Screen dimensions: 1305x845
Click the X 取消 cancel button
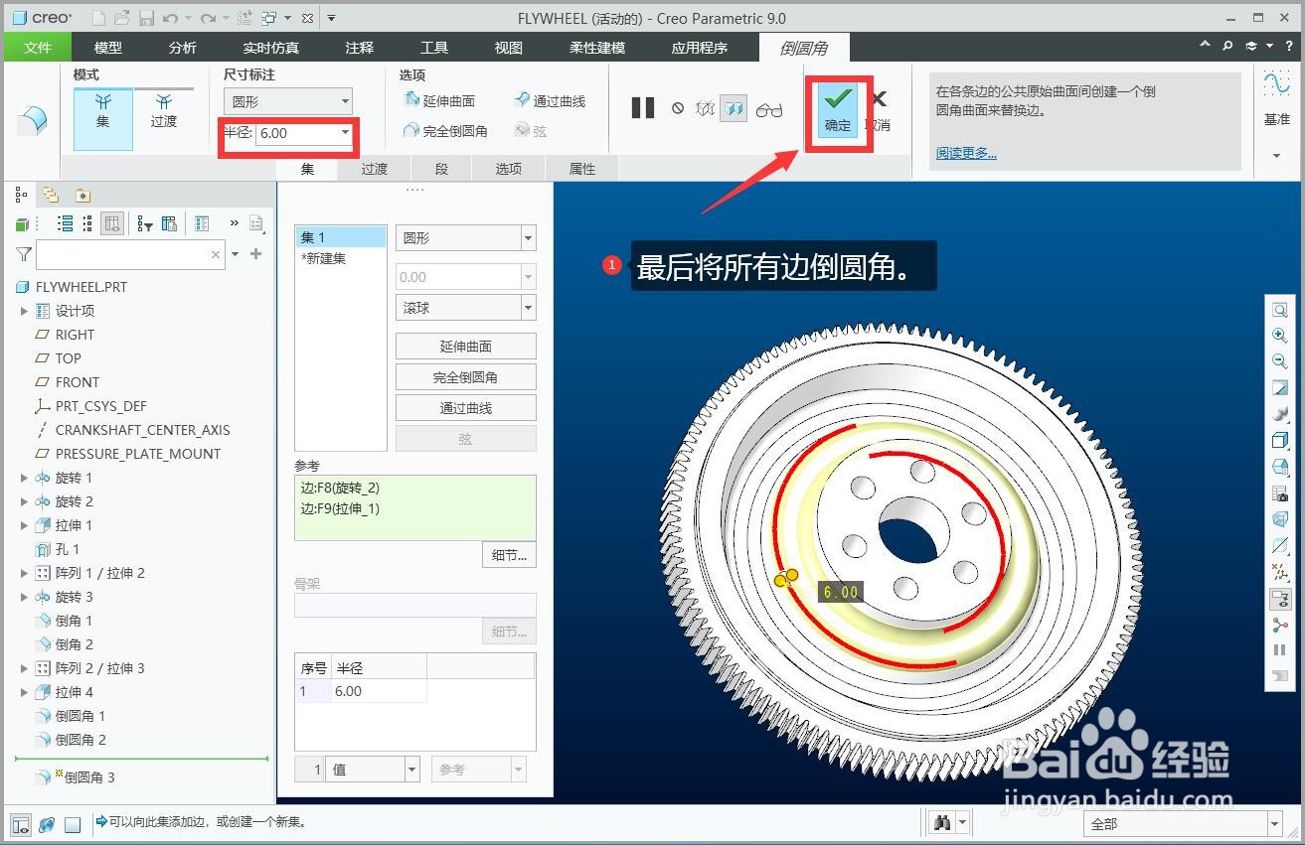(878, 109)
